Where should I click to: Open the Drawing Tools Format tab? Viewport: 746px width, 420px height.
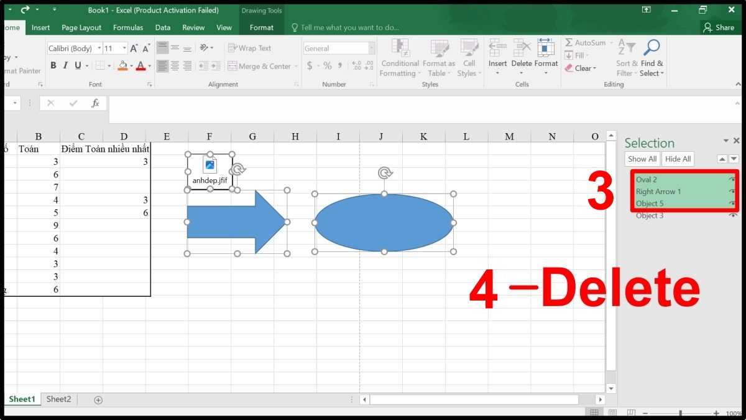coord(262,27)
